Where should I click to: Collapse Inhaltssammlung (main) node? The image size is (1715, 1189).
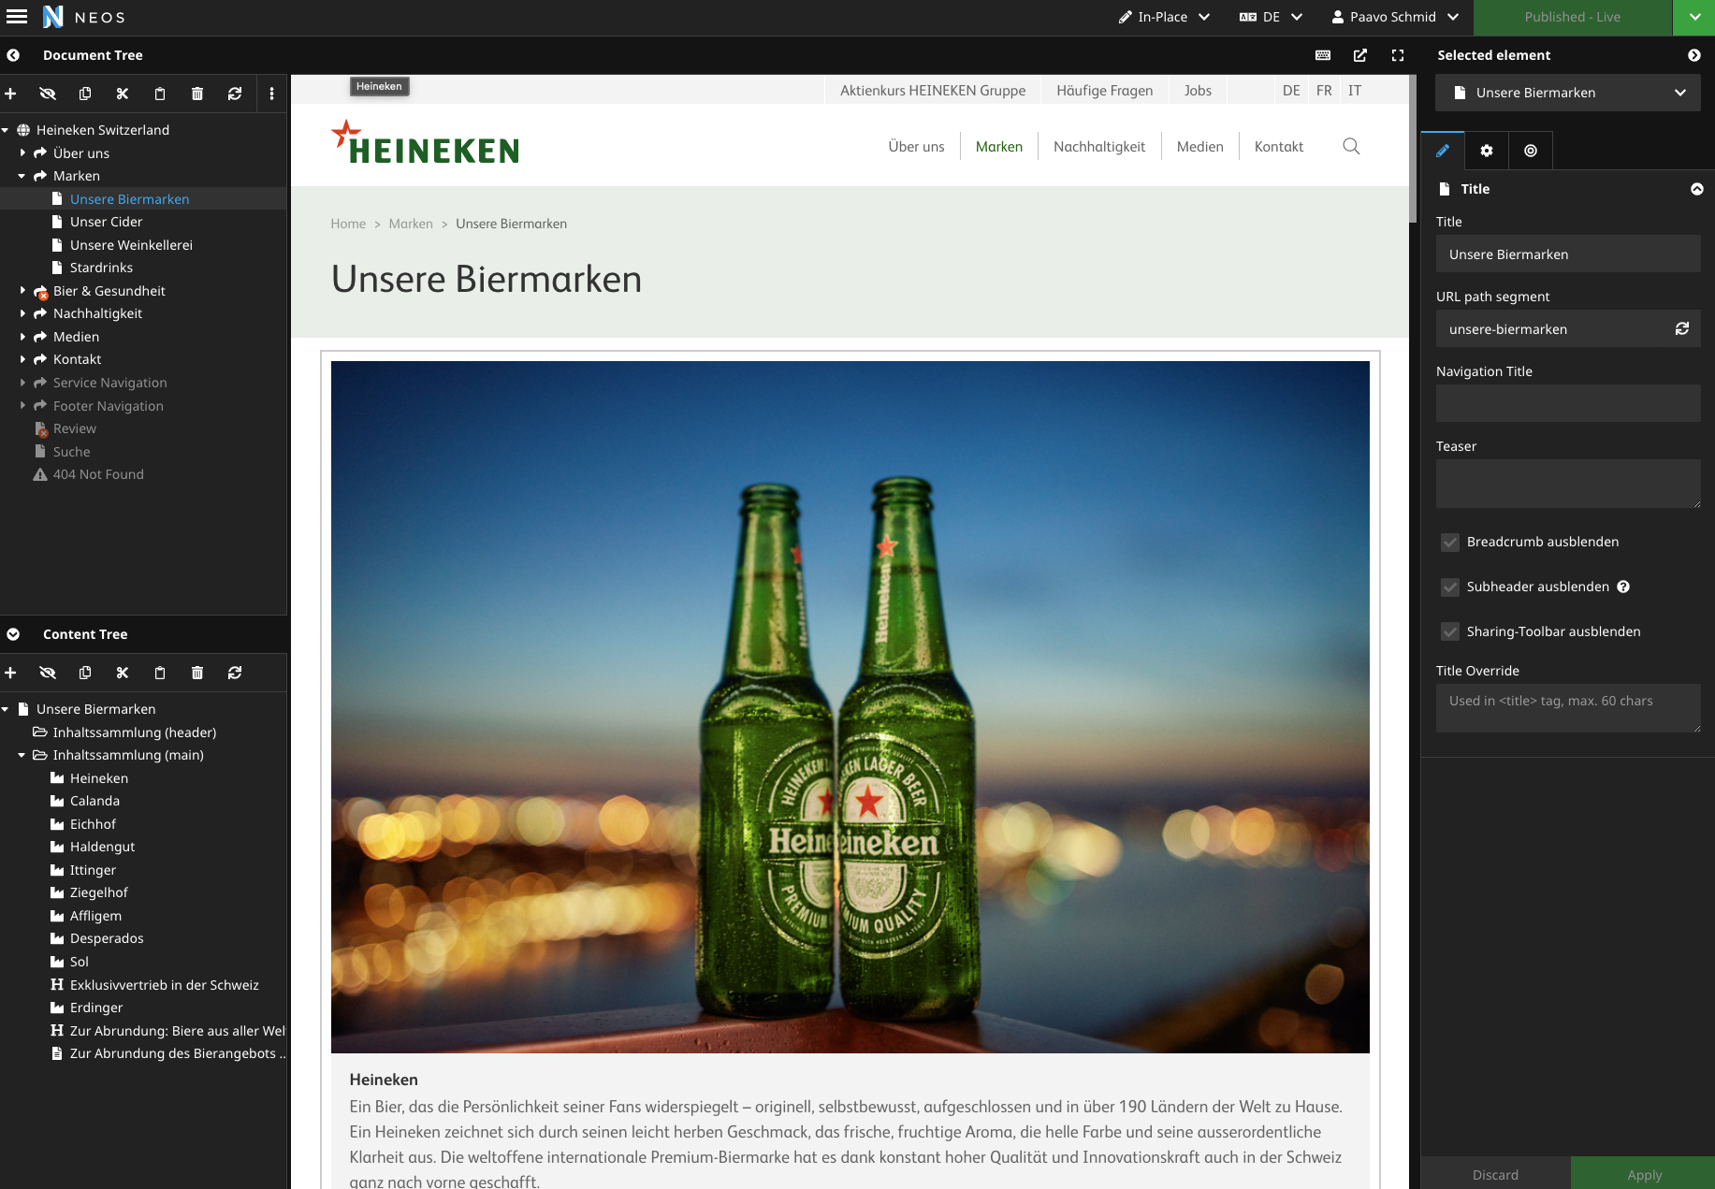(x=22, y=755)
